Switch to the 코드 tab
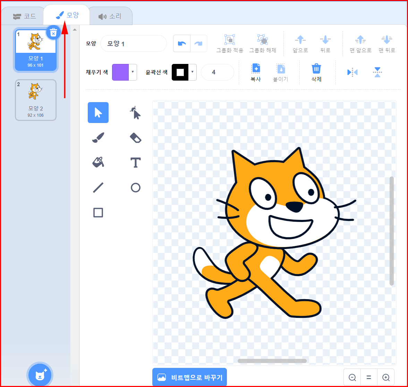This screenshot has height=387, width=408. (24, 16)
